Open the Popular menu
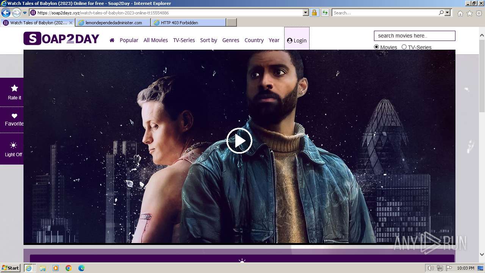This screenshot has width=485, height=273. (129, 40)
